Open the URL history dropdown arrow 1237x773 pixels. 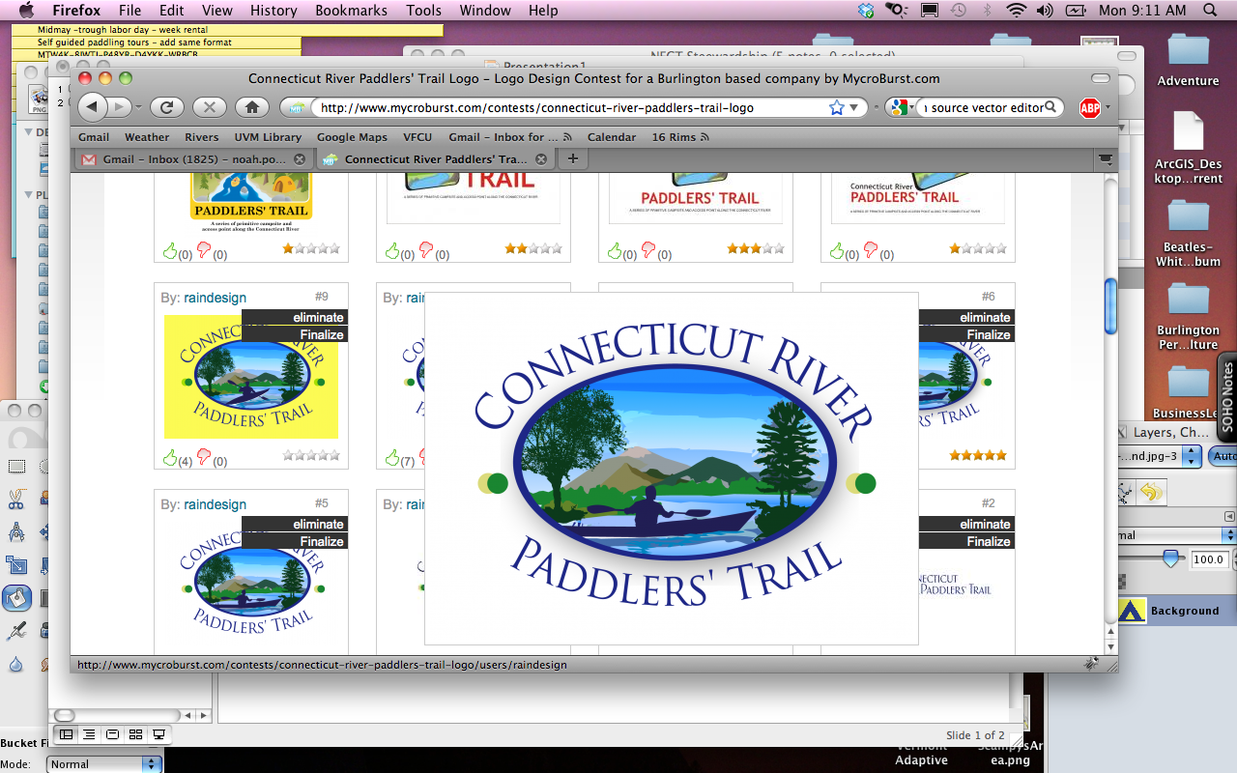click(x=855, y=108)
